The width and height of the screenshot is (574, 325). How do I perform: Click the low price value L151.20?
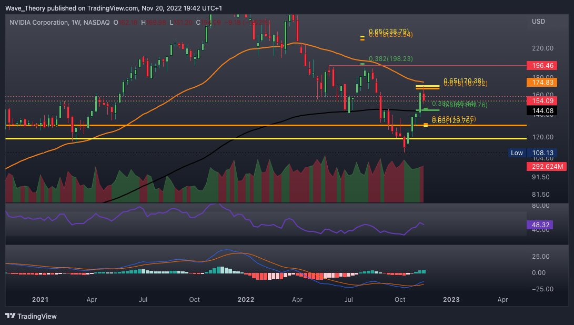(181, 22)
